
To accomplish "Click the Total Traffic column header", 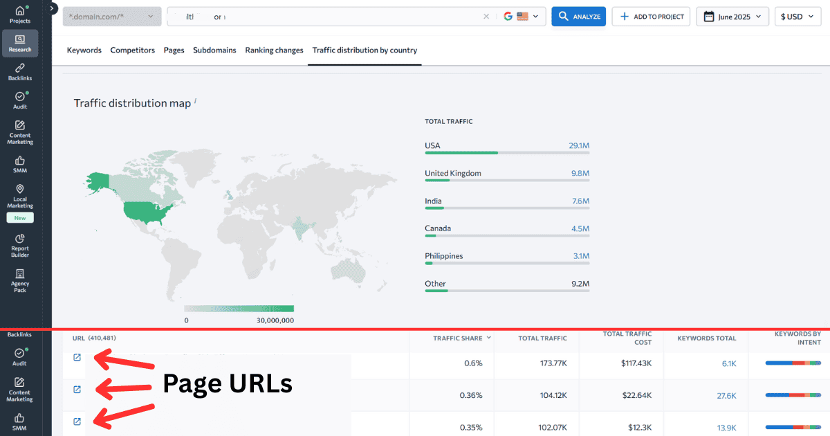I will pyautogui.click(x=543, y=338).
